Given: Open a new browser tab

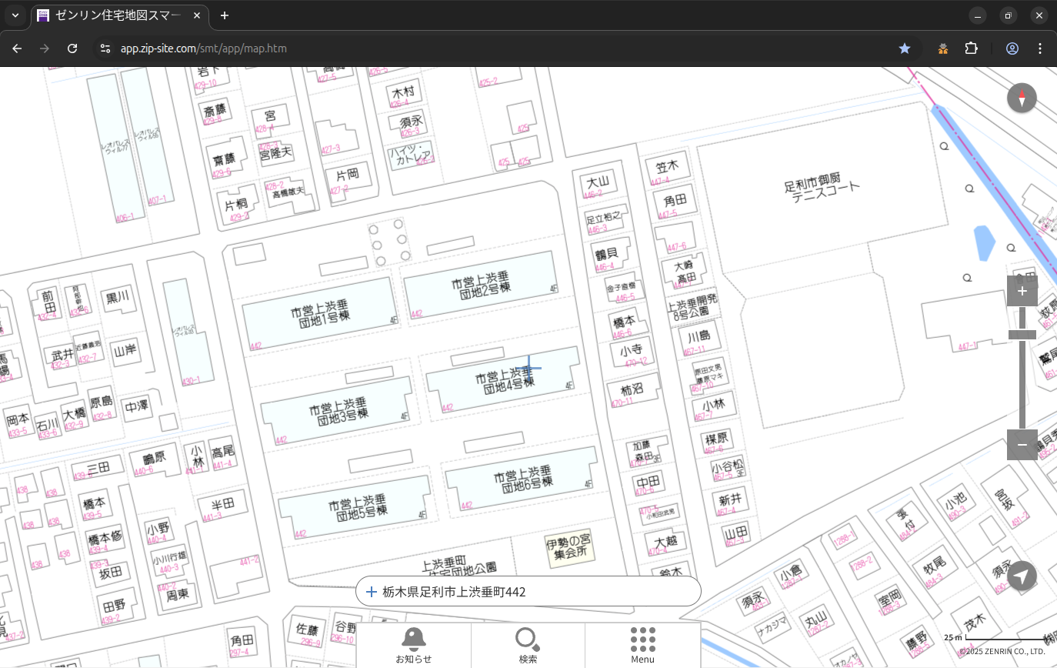Looking at the screenshot, I should tap(225, 15).
